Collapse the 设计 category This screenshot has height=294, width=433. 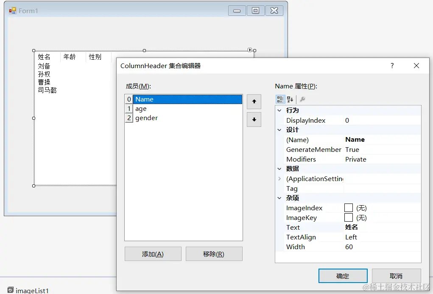click(x=279, y=130)
